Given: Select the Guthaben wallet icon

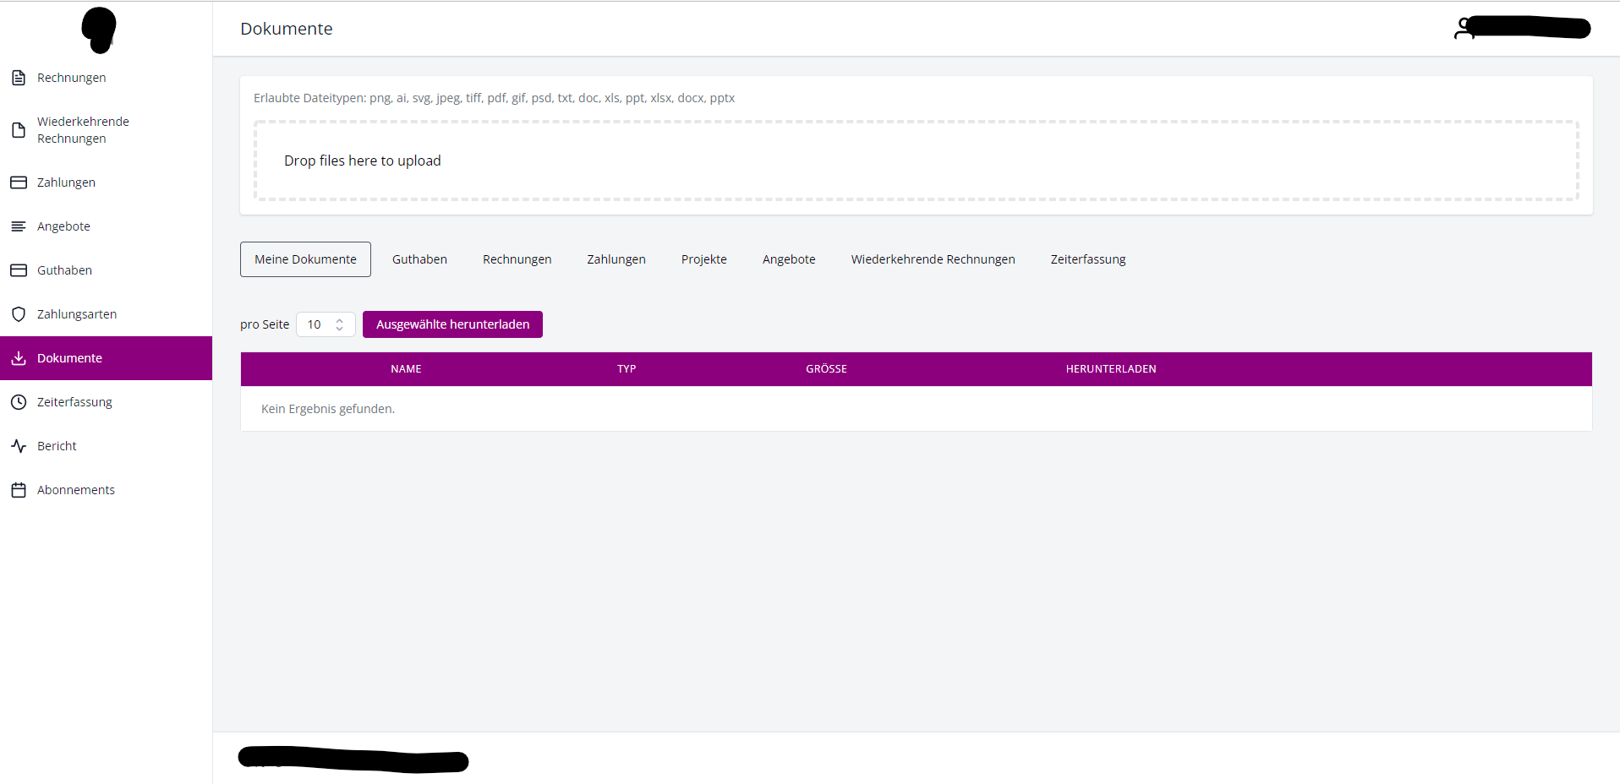Looking at the screenshot, I should [19, 269].
